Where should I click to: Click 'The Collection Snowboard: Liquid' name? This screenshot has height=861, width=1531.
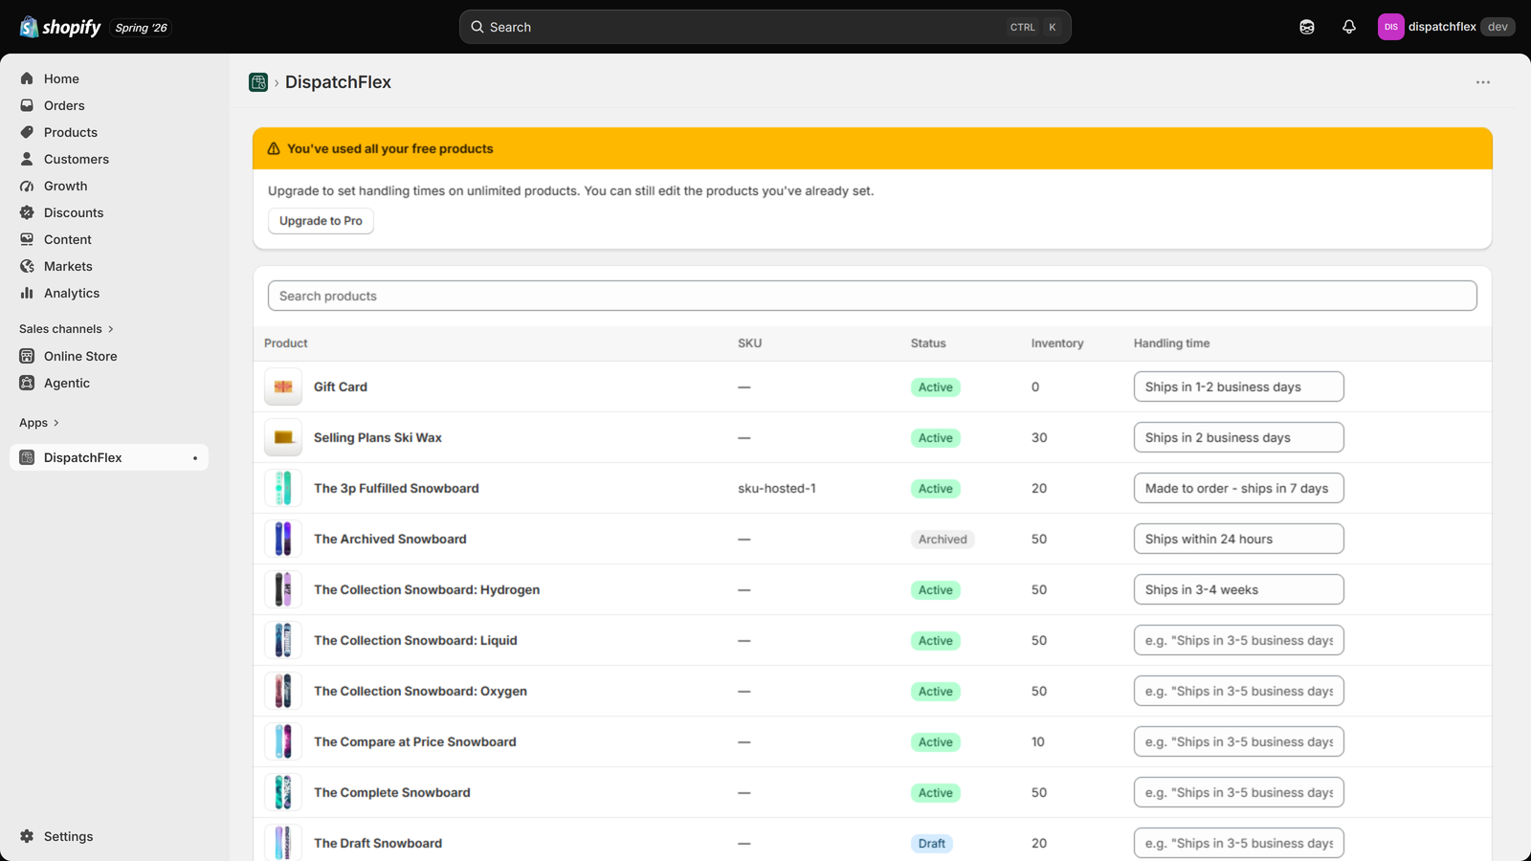click(415, 640)
